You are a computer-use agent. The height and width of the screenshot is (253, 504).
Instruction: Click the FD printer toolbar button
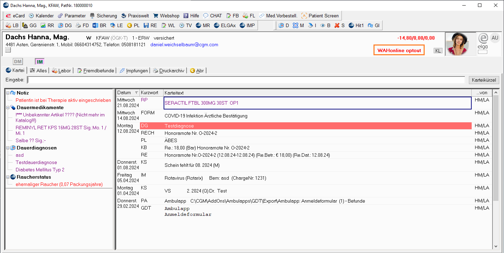tap(82, 25)
